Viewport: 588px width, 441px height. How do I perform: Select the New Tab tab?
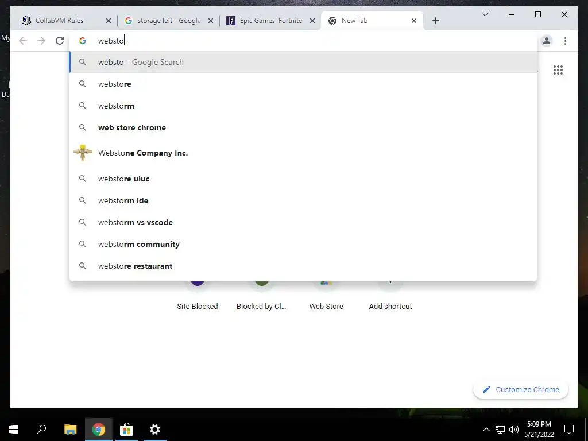coord(372,21)
